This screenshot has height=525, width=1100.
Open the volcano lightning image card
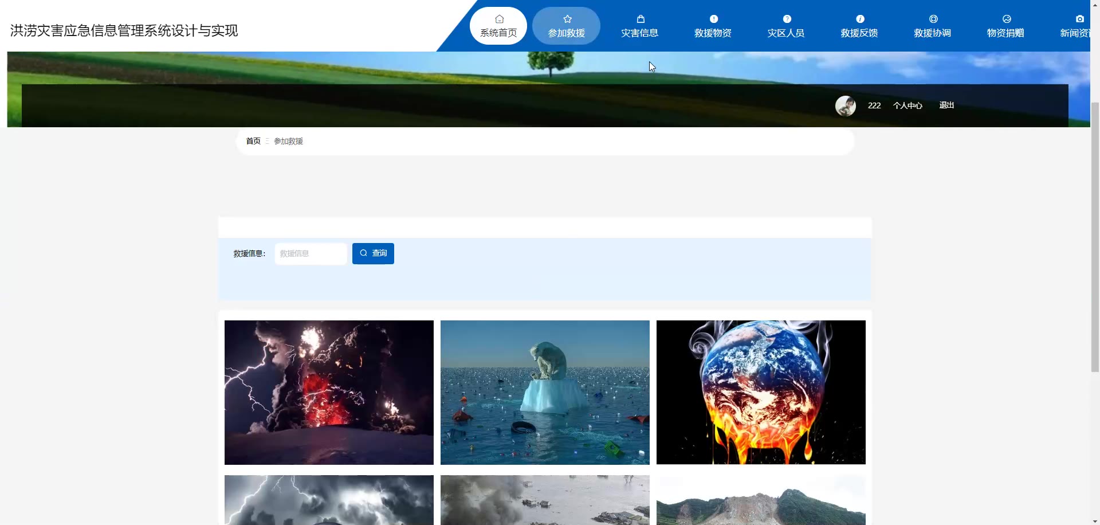[x=329, y=393]
